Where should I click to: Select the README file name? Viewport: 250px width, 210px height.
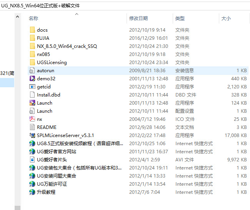(x=47, y=127)
